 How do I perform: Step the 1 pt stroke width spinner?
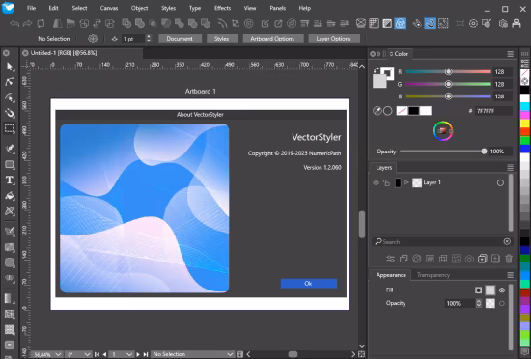coord(148,39)
